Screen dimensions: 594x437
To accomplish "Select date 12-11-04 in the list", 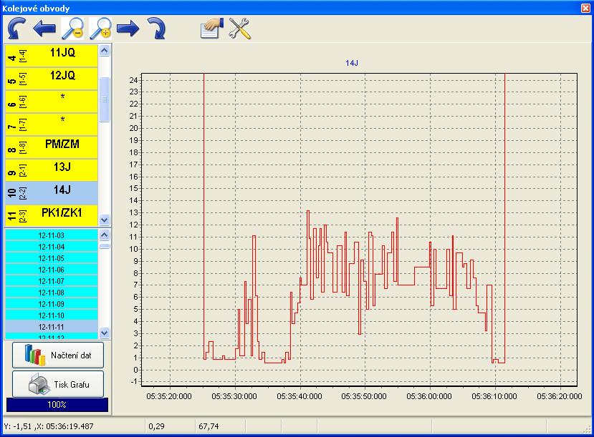I will [x=52, y=247].
